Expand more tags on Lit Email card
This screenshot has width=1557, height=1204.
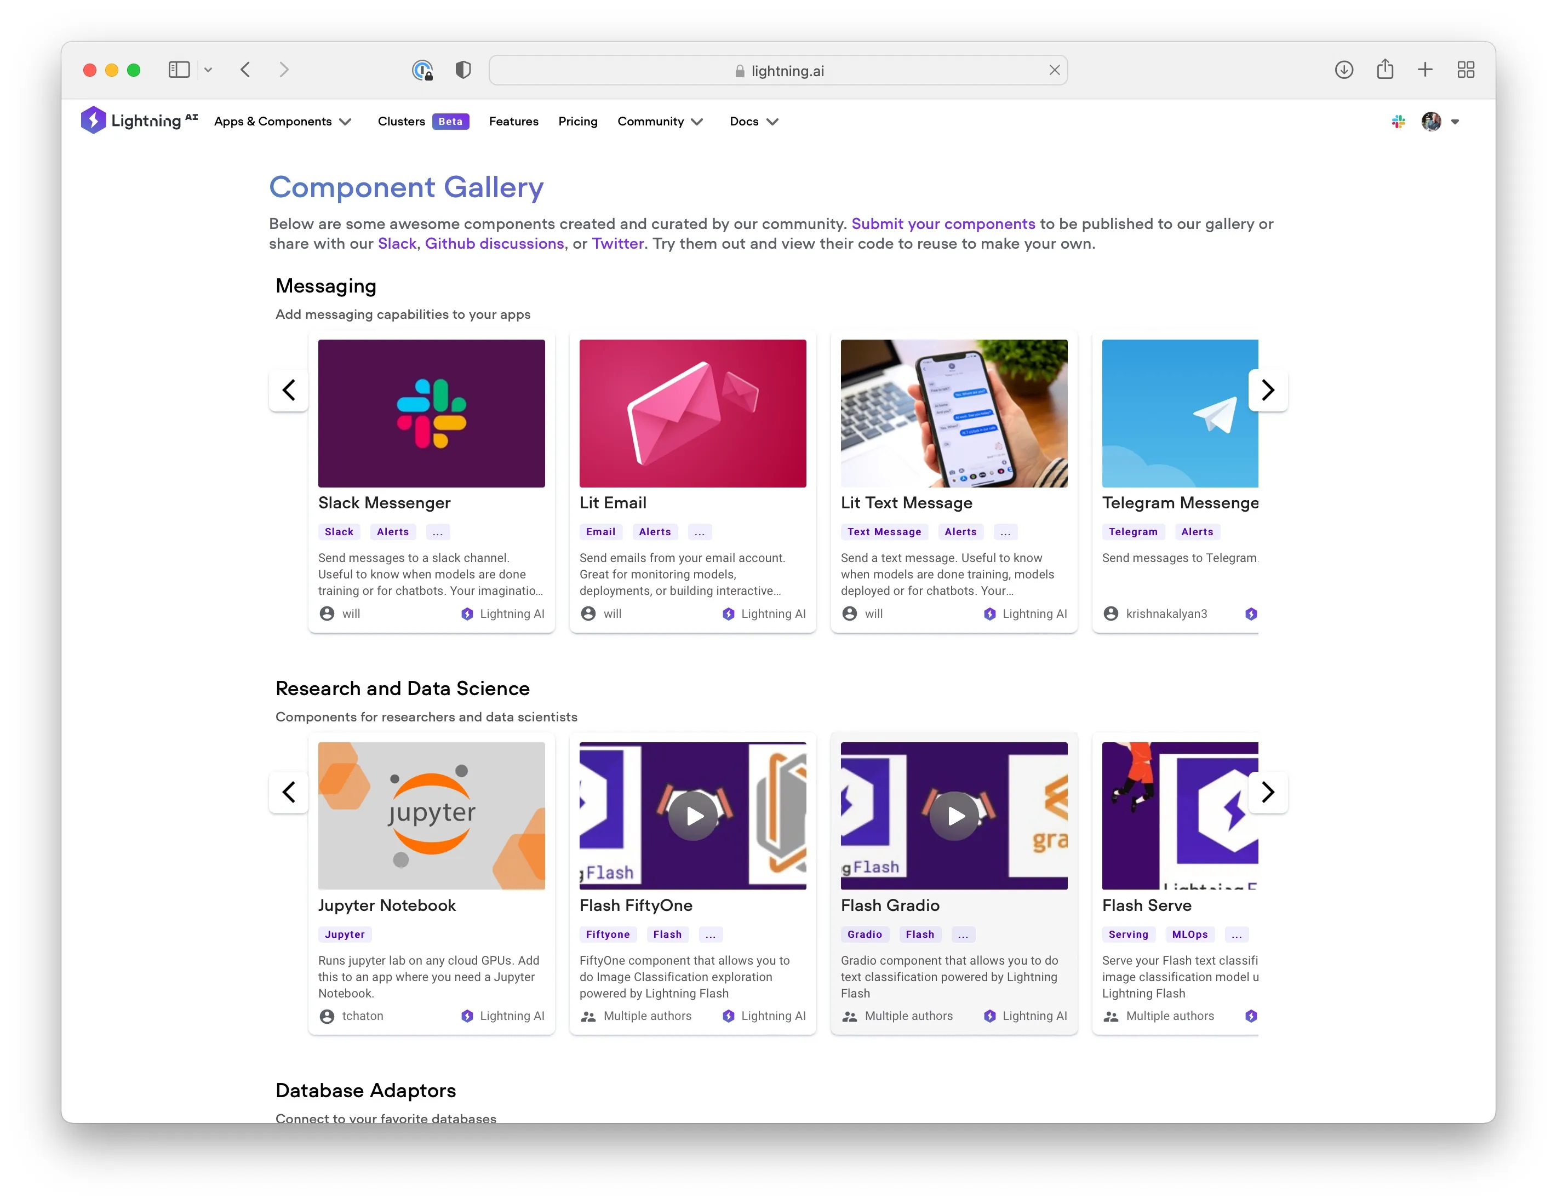700,532
